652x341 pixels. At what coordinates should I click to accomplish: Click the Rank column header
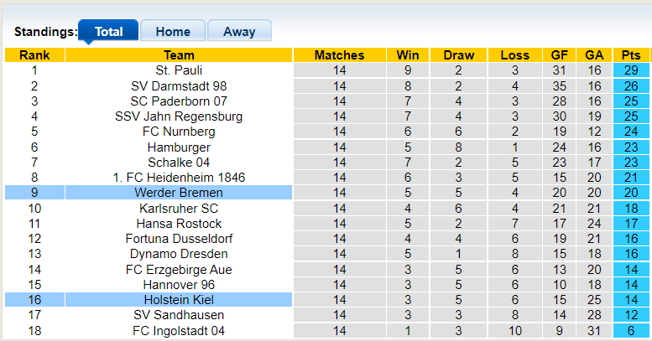pyautogui.click(x=34, y=55)
